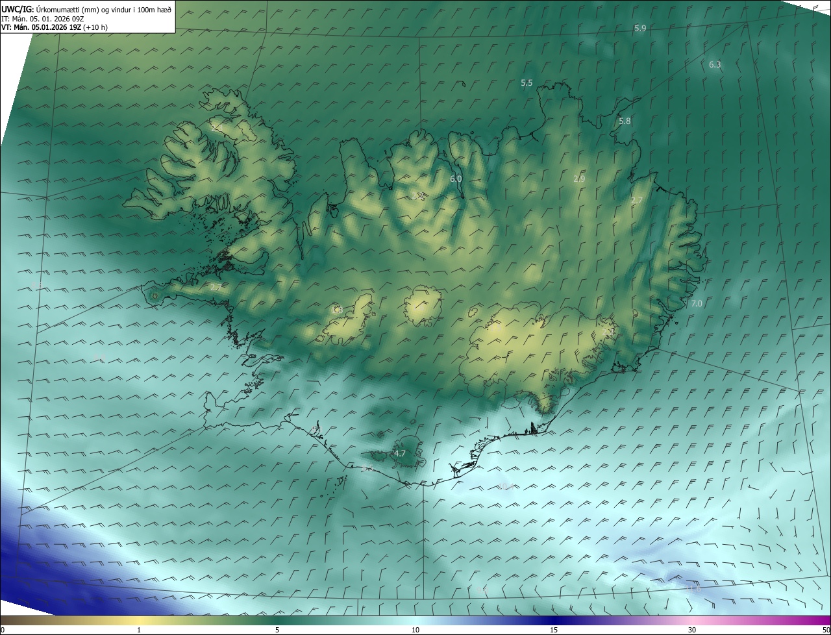Click the 30 tick label on the color scale
The width and height of the screenshot is (831, 635).
click(x=692, y=630)
